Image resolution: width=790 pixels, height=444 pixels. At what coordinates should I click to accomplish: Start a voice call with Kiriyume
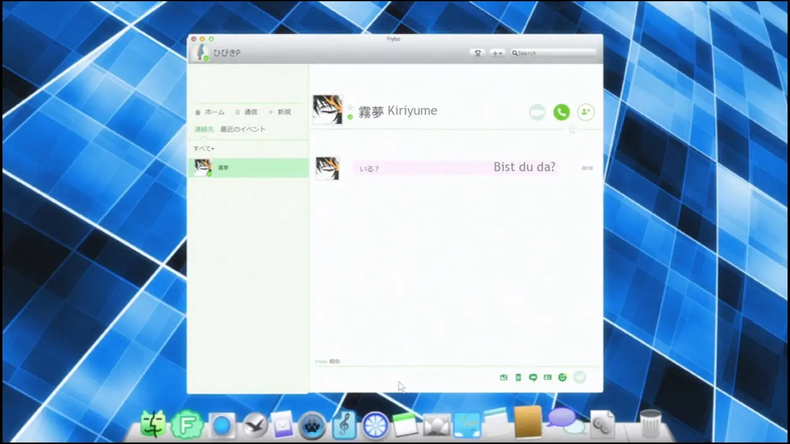pos(561,112)
